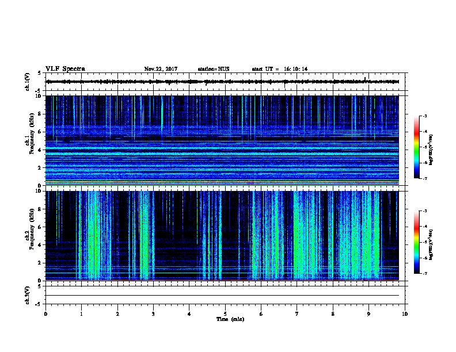Click time axis tick label "8"
The image size is (456, 352).
coord(333,313)
